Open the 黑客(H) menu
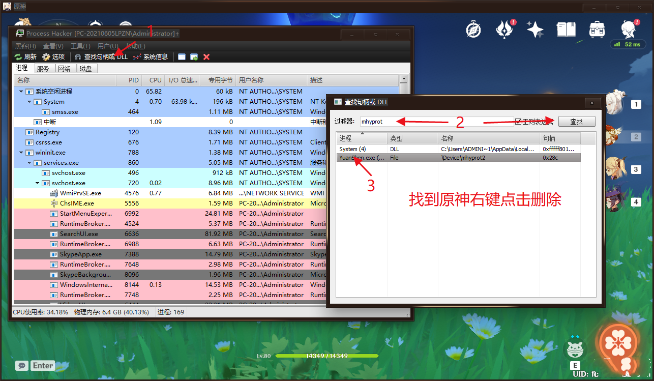Screen dimensions: 654x381 (25, 46)
